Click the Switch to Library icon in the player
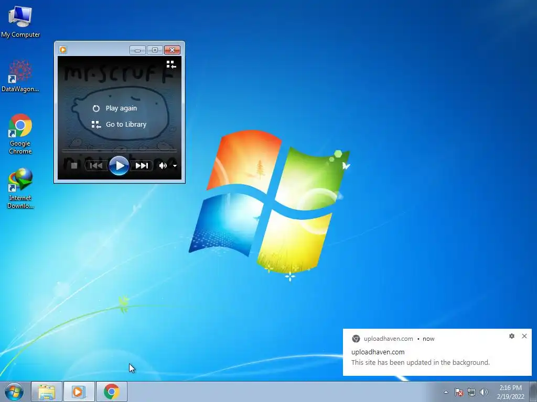Screen dimensions: 537x402 tap(171, 64)
